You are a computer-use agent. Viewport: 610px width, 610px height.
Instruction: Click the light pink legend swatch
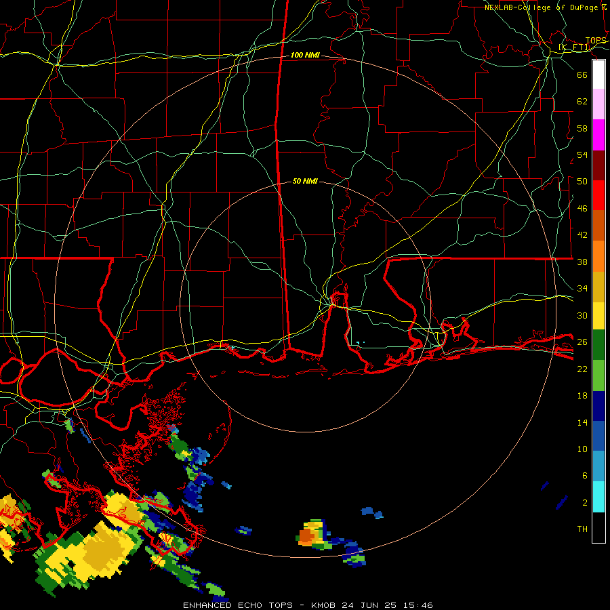pyautogui.click(x=598, y=104)
